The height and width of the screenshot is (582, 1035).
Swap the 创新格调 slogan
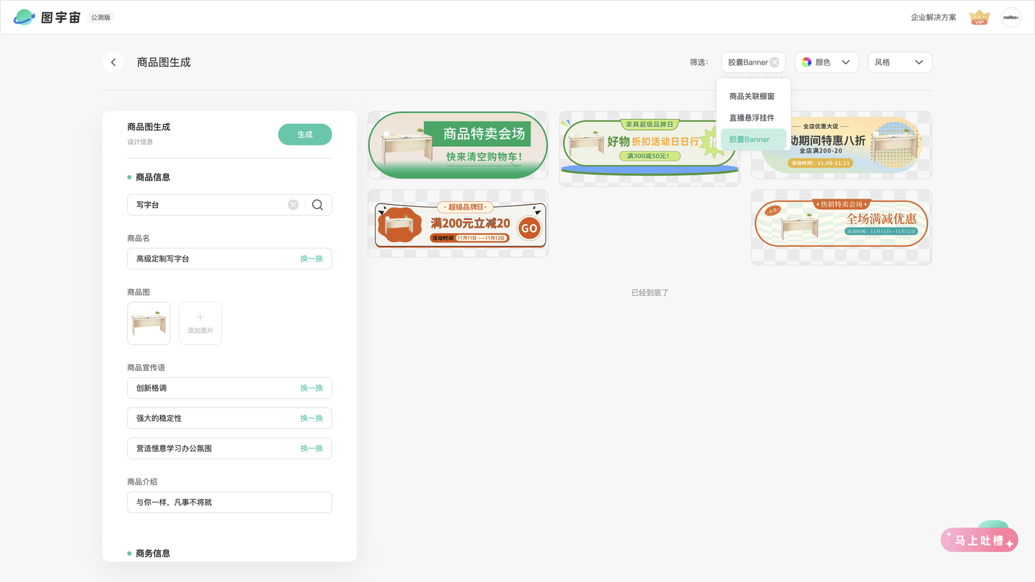coord(311,388)
